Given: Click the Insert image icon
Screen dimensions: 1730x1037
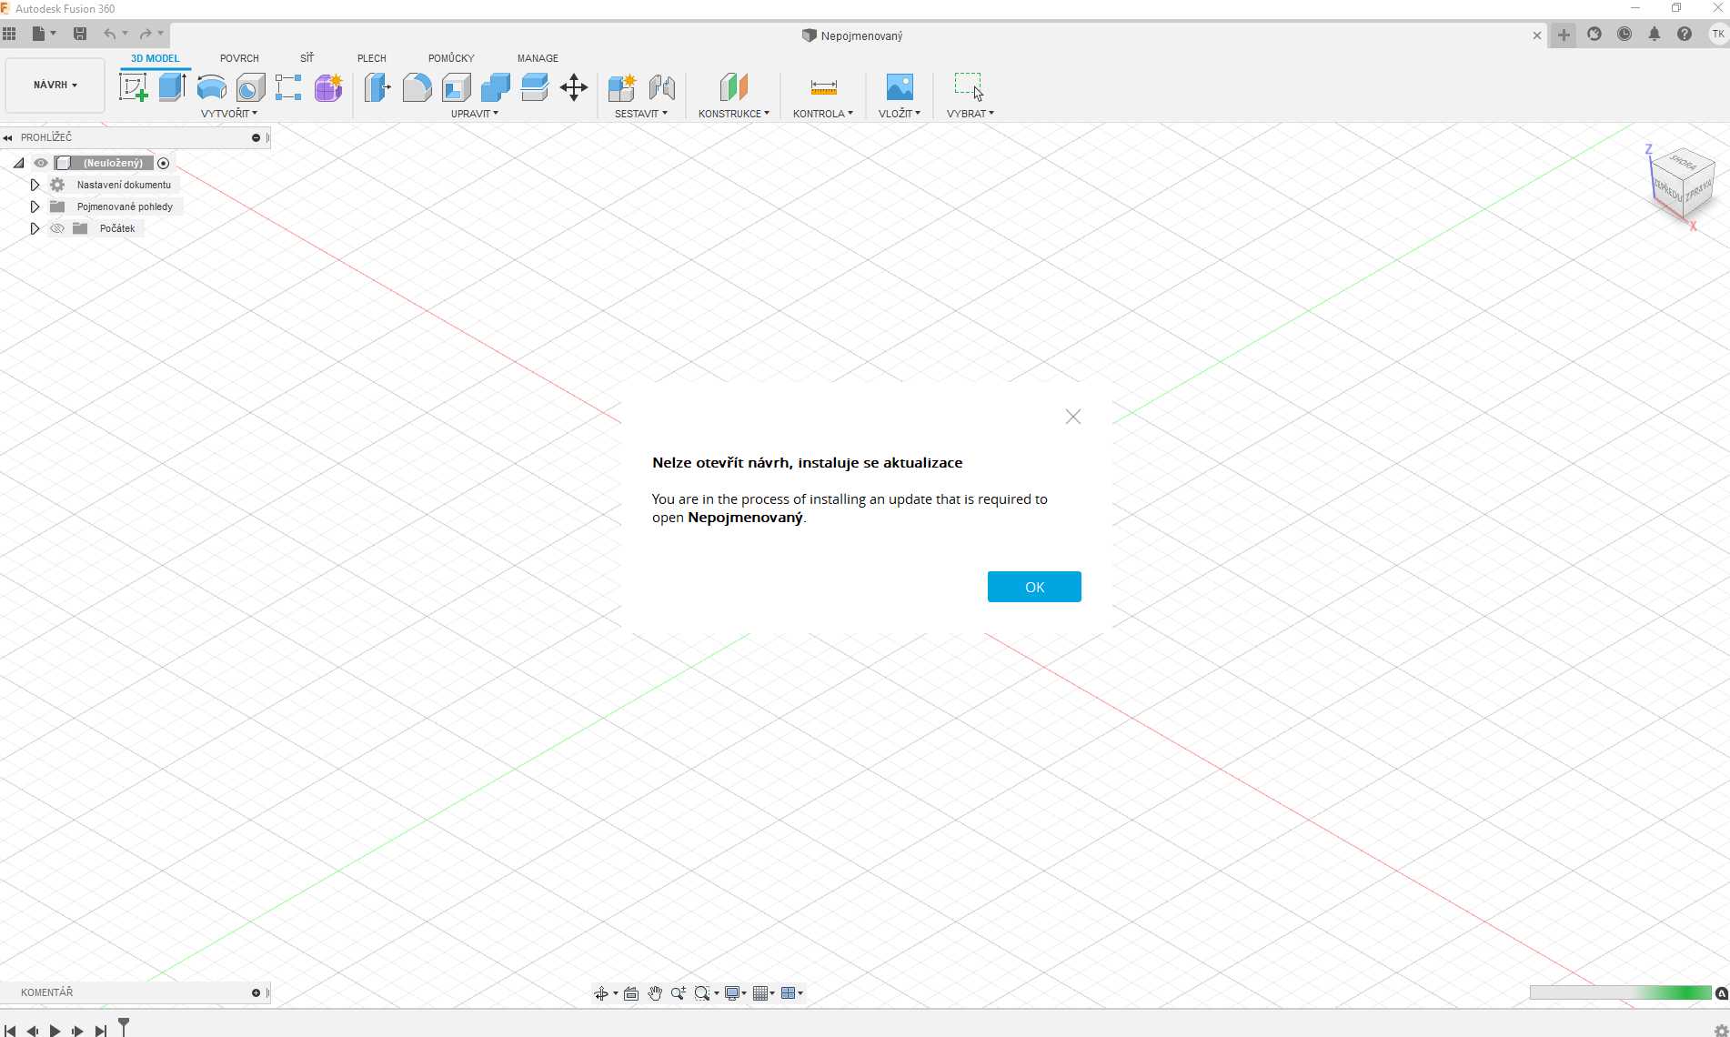Looking at the screenshot, I should tap(899, 87).
